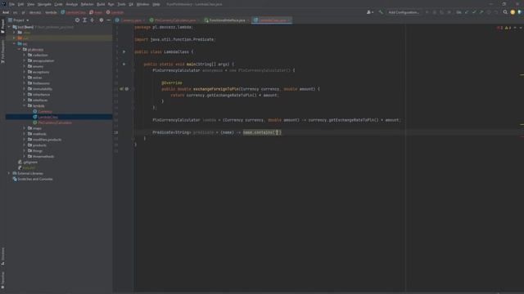Expand the External Libraries node

pos(9,173)
